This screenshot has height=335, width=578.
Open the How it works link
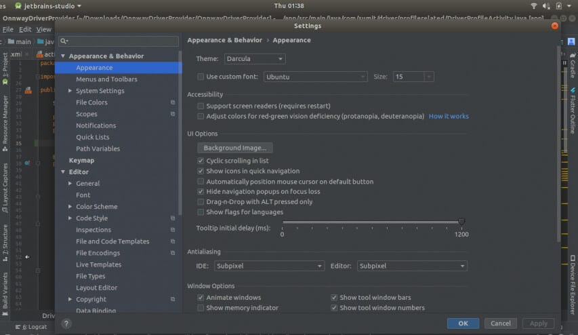[x=449, y=116]
